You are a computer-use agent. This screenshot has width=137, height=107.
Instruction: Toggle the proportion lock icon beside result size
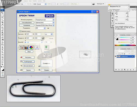(43, 38)
